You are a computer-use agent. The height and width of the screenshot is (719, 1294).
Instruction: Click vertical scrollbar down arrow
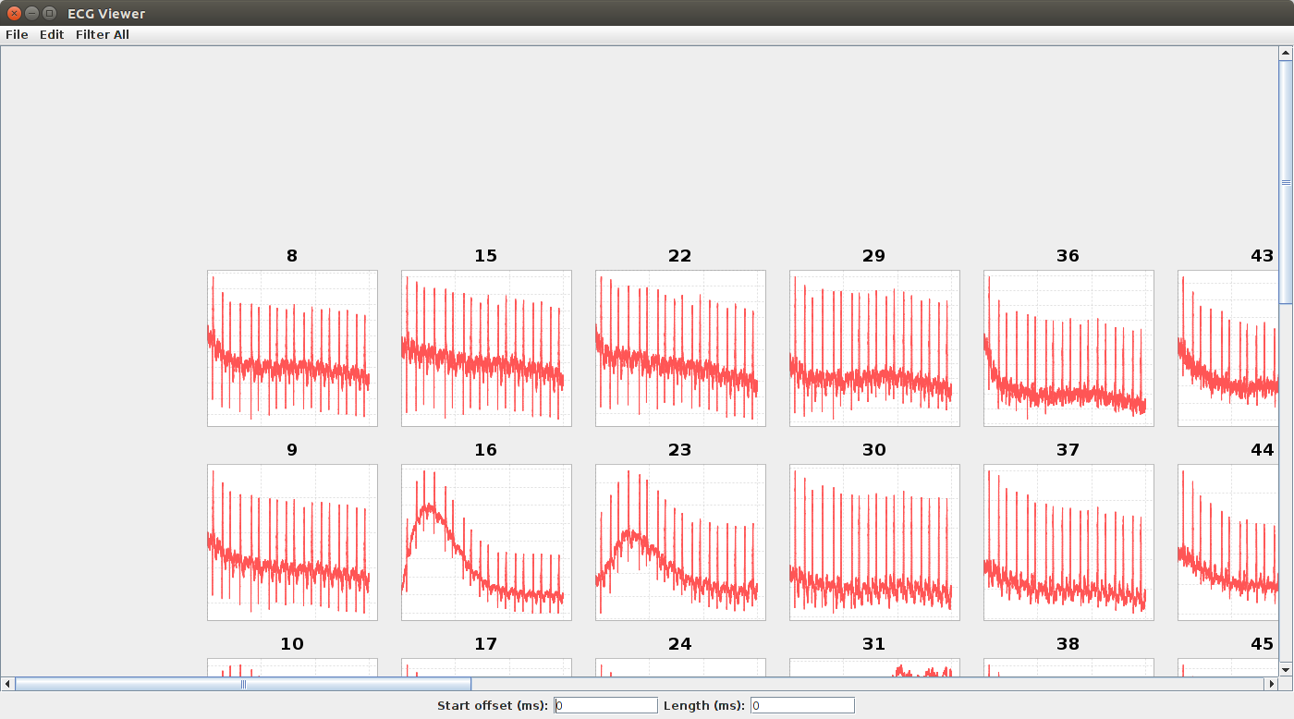coord(1286,669)
